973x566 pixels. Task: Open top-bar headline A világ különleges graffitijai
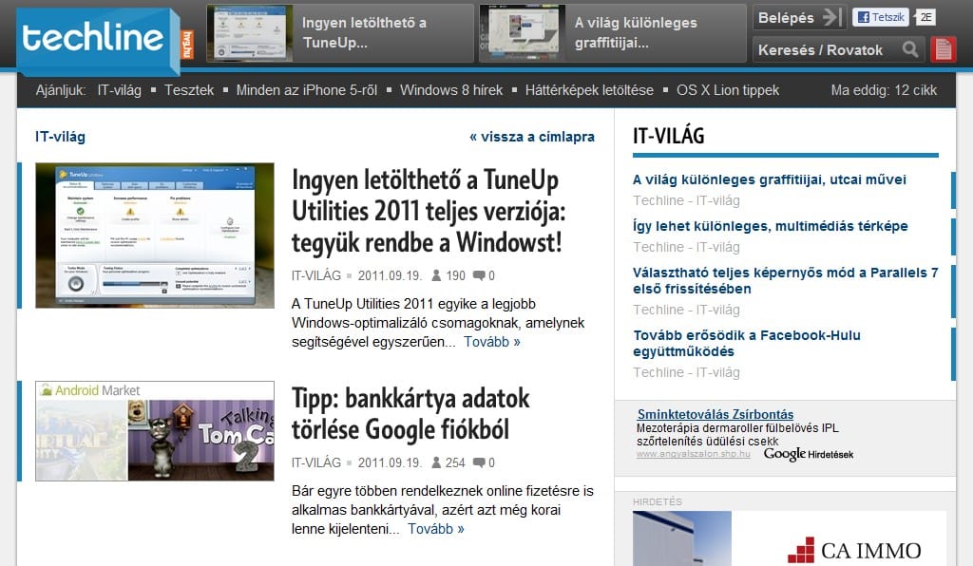[636, 32]
